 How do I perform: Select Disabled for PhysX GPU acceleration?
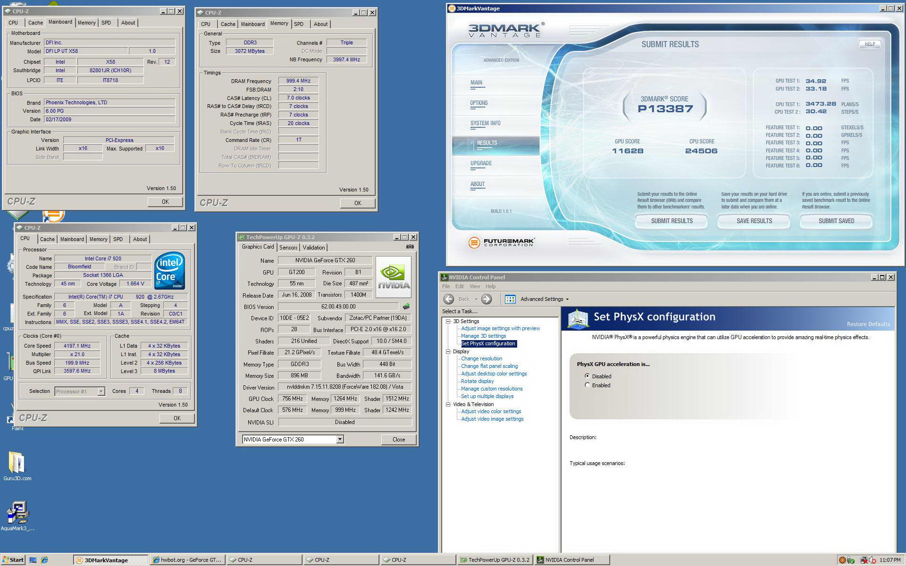(587, 376)
